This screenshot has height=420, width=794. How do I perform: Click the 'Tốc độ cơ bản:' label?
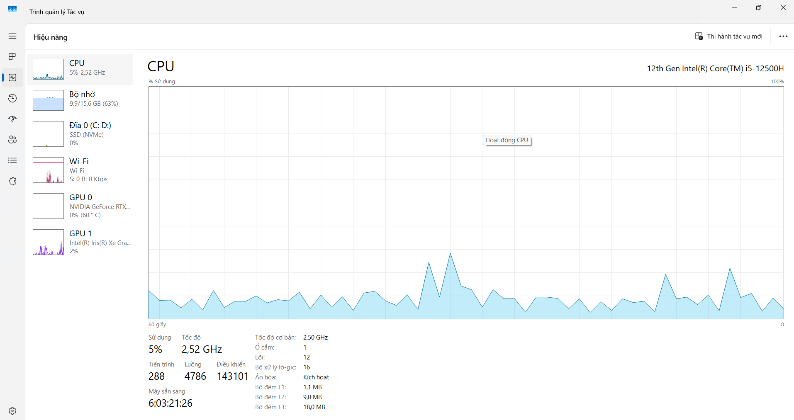pos(275,337)
